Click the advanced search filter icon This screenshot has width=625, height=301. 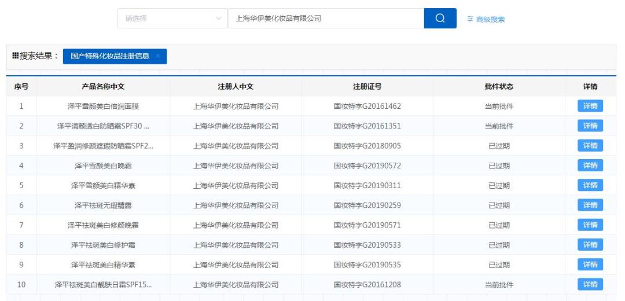470,19
